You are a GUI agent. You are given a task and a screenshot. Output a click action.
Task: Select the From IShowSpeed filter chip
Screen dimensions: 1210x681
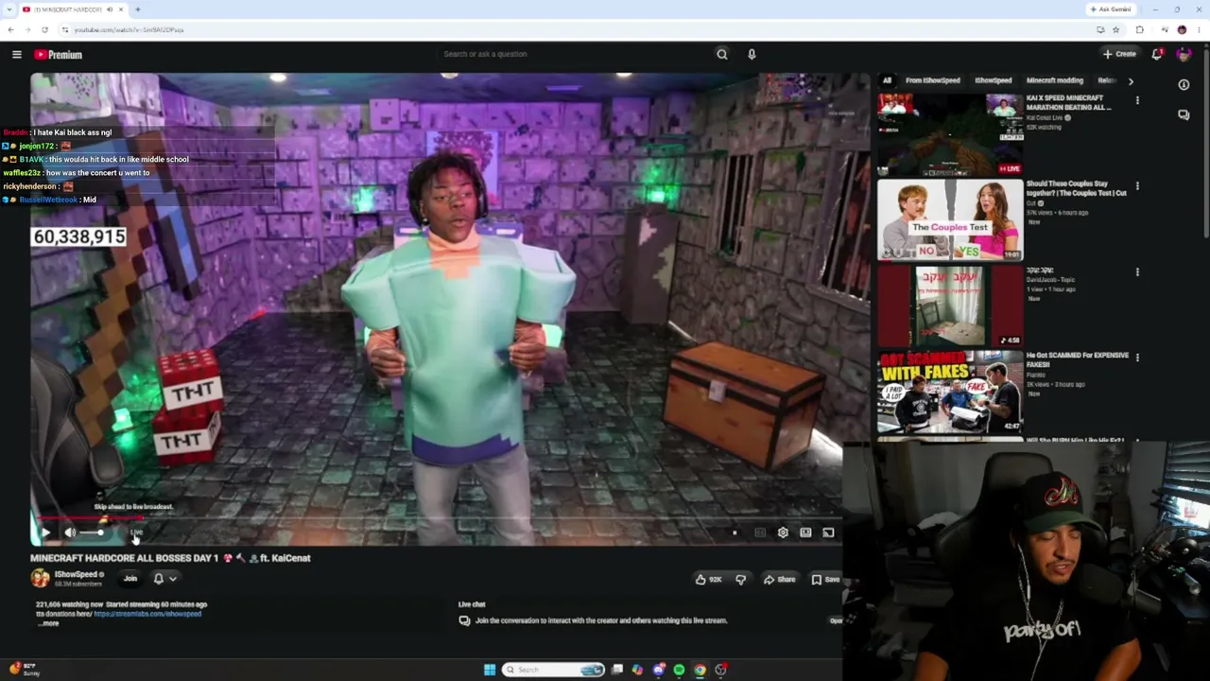tap(932, 80)
